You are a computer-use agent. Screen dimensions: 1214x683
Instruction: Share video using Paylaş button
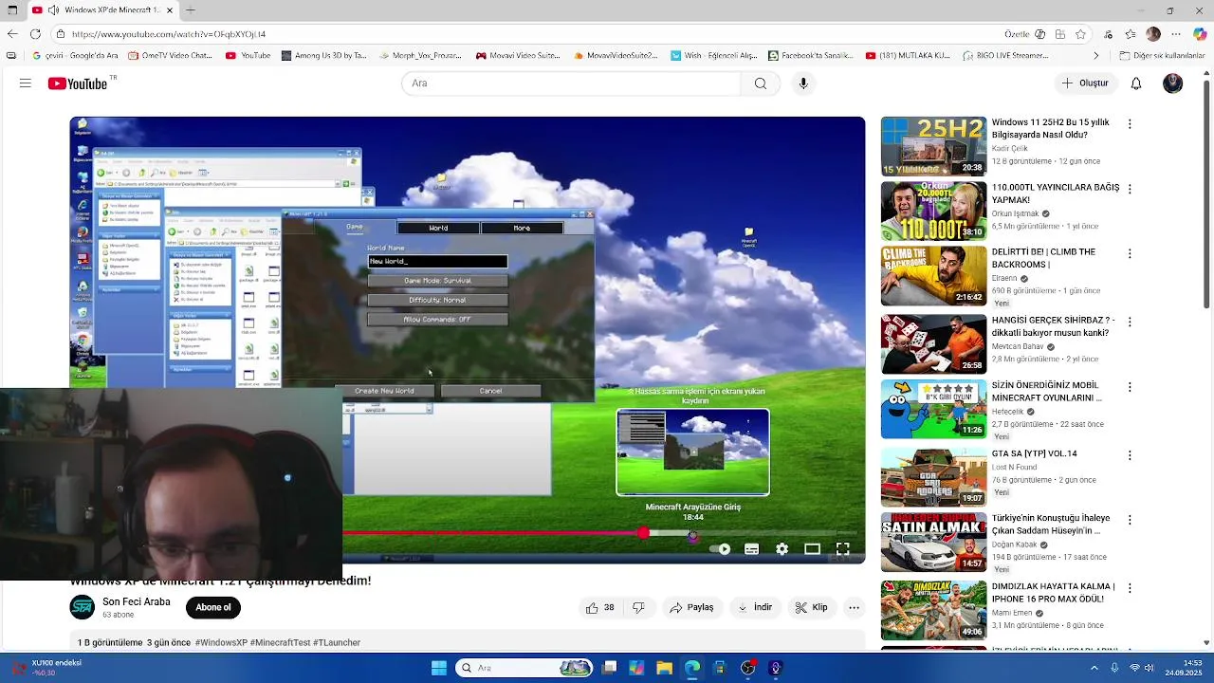[691, 608]
